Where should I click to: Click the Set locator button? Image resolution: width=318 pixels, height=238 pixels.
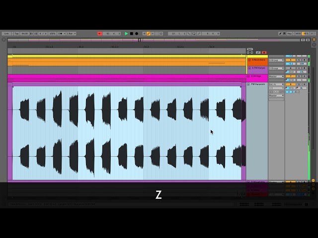tap(250, 49)
